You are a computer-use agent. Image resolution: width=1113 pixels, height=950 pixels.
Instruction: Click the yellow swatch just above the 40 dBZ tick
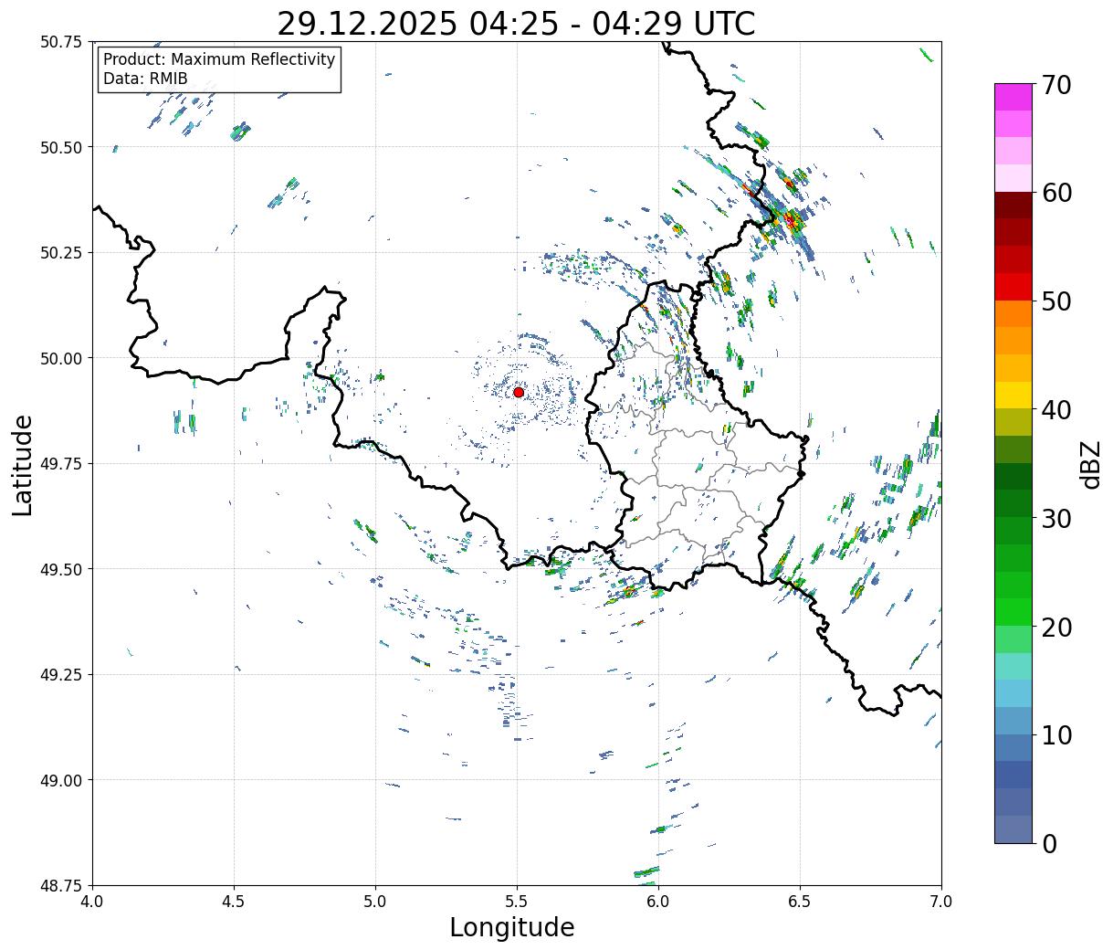click(1013, 395)
